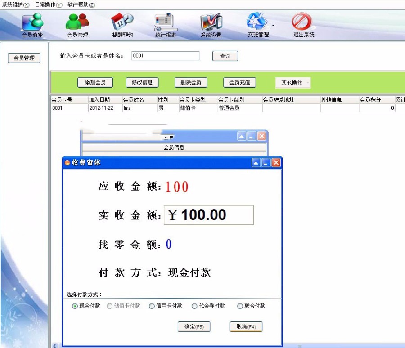Roll up the background member window

coord(242,136)
